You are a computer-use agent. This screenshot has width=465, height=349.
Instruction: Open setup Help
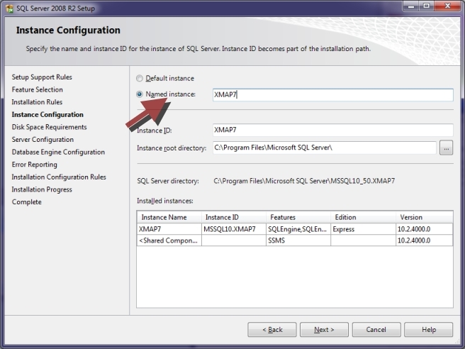(429, 330)
